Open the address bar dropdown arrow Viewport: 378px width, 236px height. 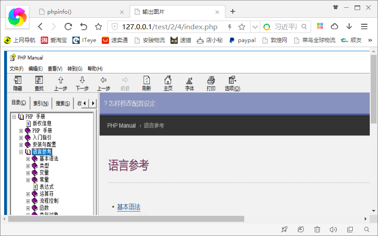(255, 27)
